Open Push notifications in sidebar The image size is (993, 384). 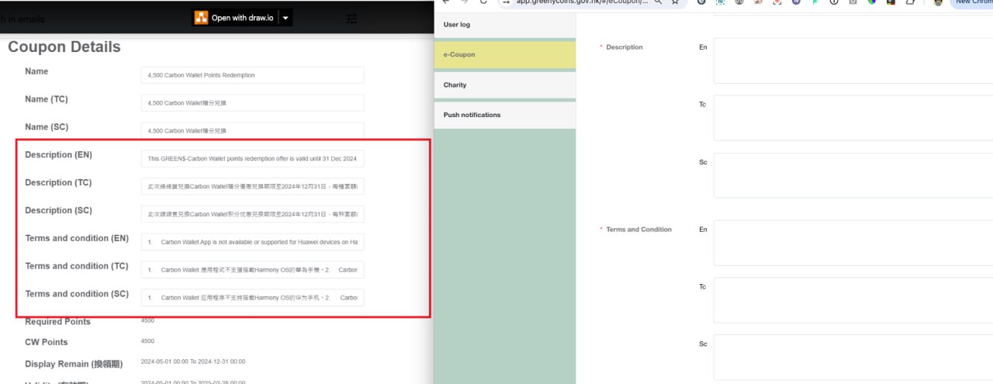point(504,115)
